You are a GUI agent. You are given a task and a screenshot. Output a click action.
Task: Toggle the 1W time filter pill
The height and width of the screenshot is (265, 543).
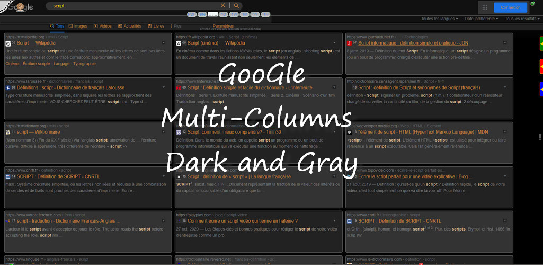[x=235, y=14]
